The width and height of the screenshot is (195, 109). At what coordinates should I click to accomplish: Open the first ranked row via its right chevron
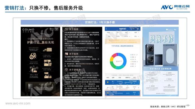pos(138,82)
